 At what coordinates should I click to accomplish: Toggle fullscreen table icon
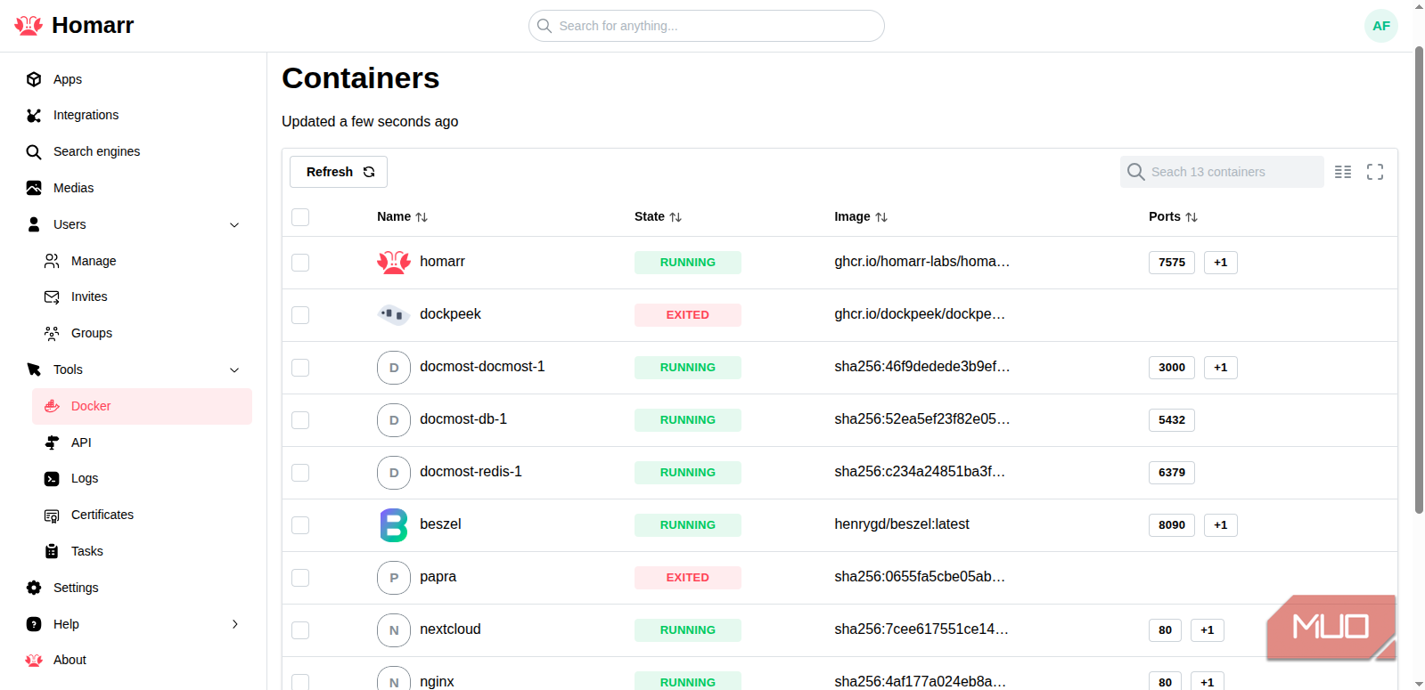click(1375, 172)
